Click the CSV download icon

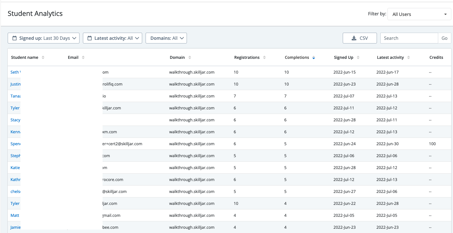pos(354,38)
